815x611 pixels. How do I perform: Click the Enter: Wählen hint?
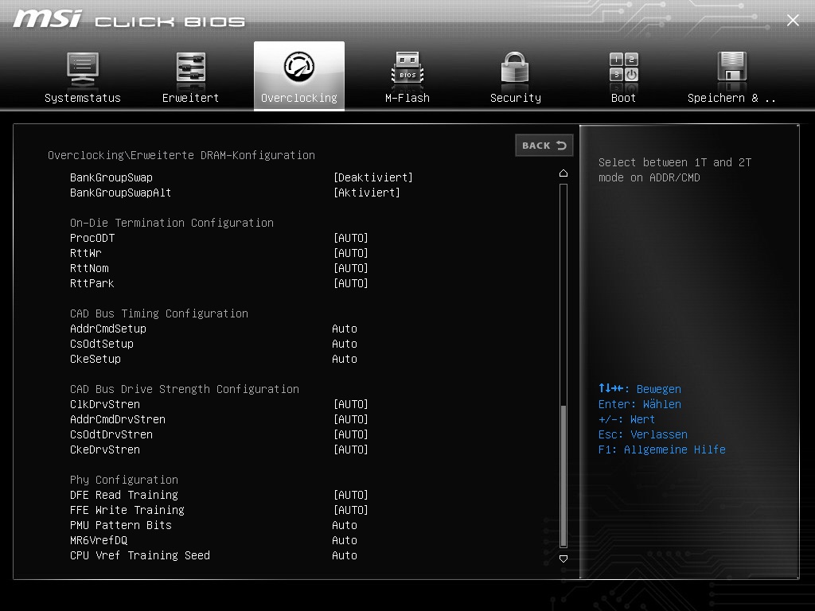(639, 404)
